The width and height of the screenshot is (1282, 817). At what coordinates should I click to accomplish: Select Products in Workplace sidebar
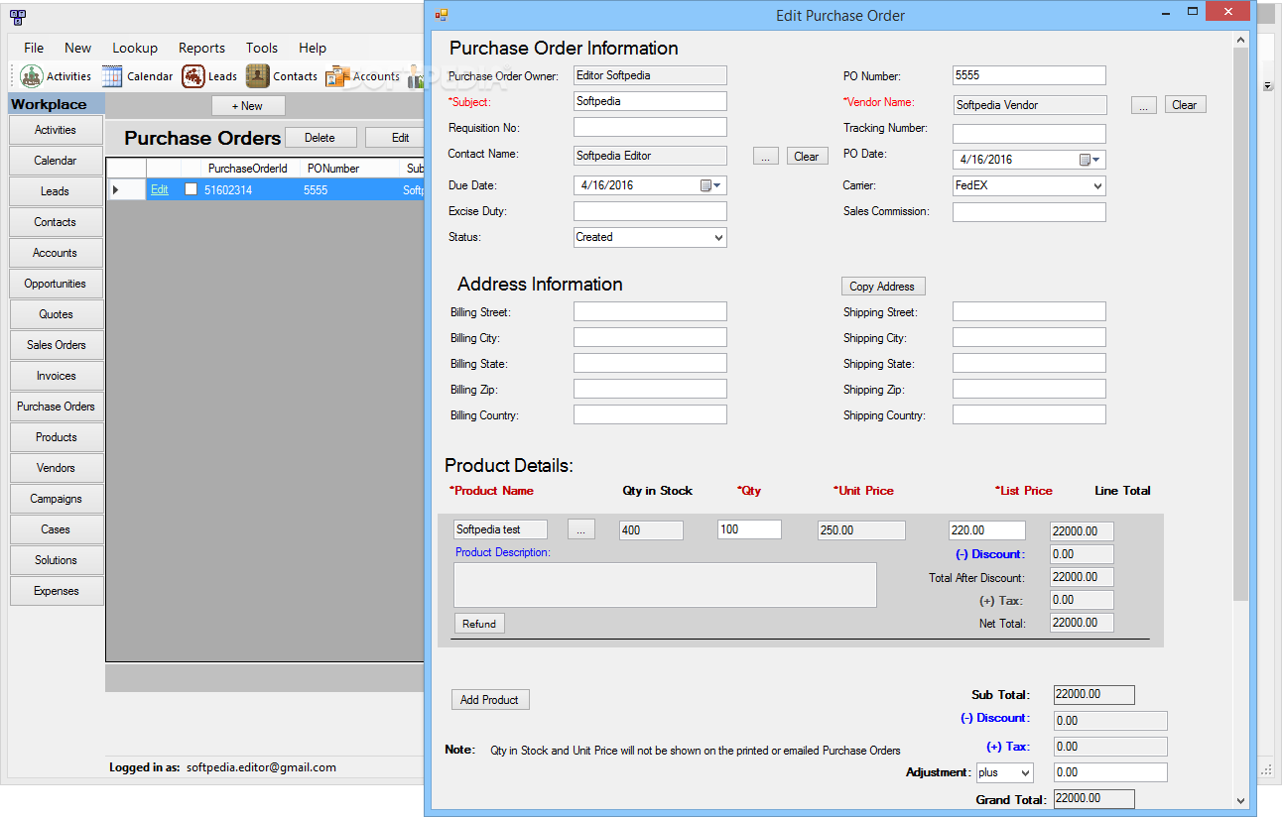[56, 437]
